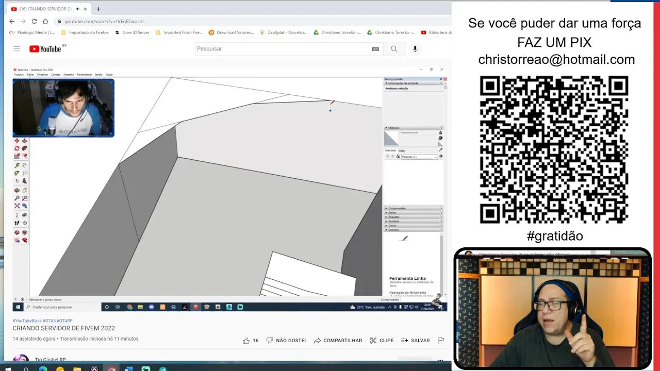Open the Core ID Server bookmark
Screen dimensions: 660x371
click(132, 32)
